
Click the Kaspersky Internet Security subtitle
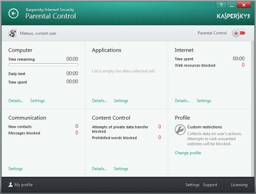(50, 10)
